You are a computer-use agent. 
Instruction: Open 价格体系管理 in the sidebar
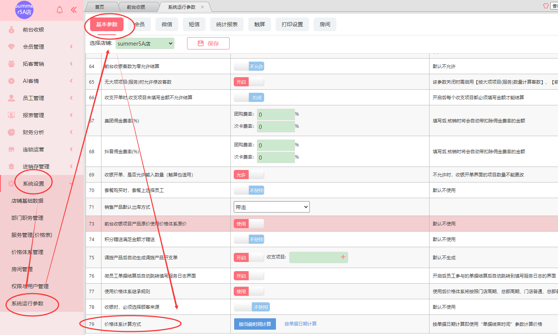coord(27,252)
